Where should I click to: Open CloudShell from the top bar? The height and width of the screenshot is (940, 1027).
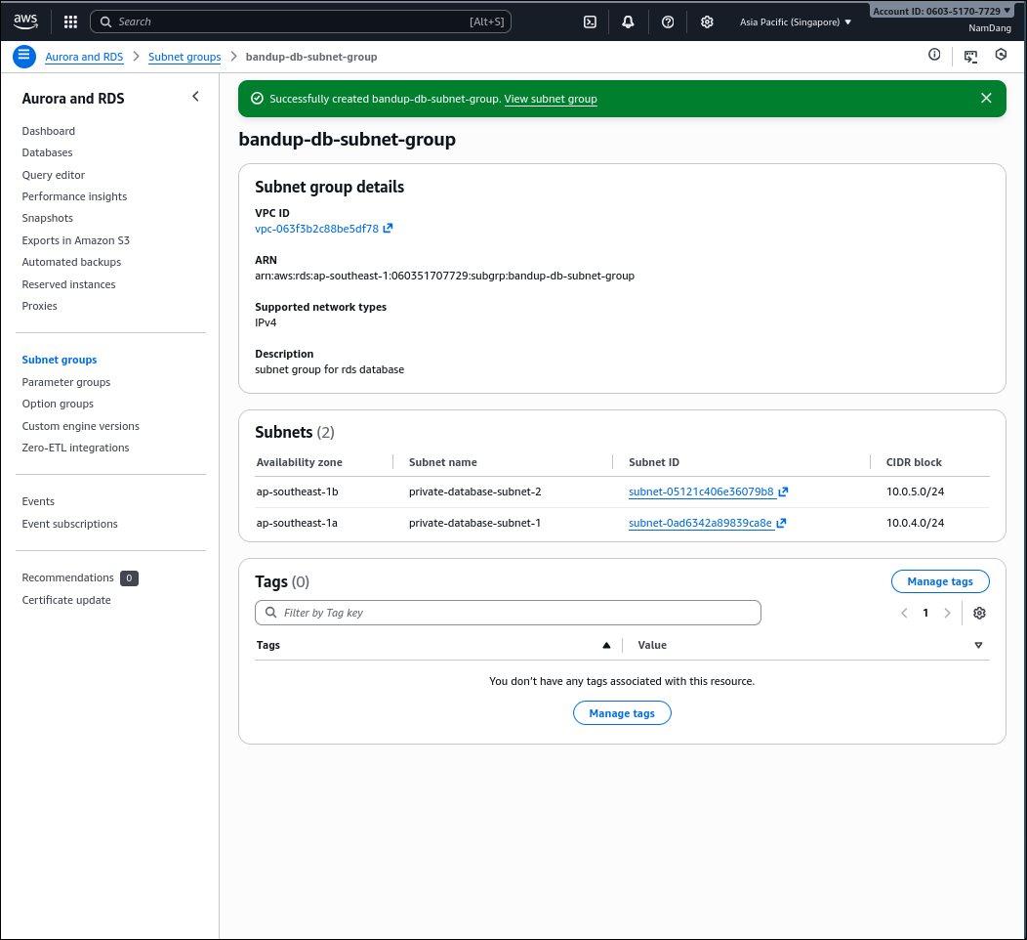coord(590,21)
